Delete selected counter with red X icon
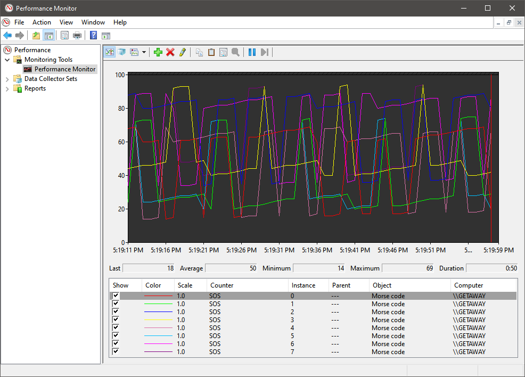Screen dimensions: 525x377 click(170, 52)
